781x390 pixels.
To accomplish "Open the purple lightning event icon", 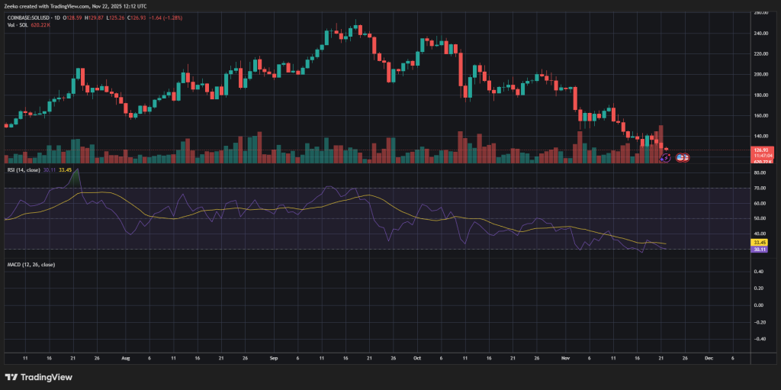I will click(664, 157).
